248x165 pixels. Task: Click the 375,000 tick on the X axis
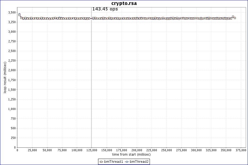(241, 150)
